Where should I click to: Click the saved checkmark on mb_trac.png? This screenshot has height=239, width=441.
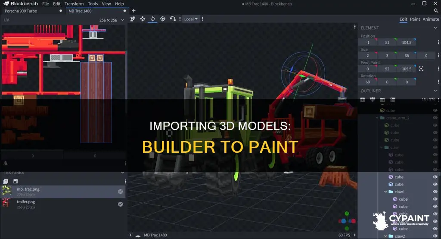[x=121, y=192]
